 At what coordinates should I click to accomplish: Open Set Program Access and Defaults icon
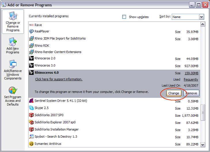tap(13, 90)
